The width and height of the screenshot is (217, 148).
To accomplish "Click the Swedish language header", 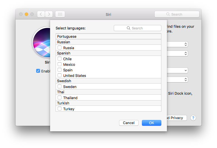I will coord(108,81).
